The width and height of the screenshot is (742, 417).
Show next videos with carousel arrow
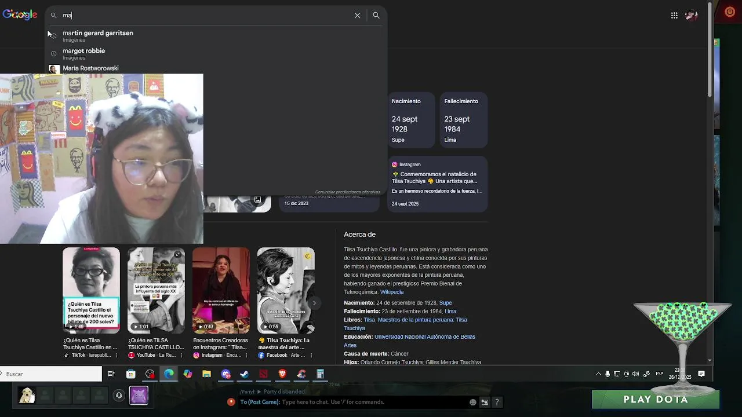pos(314,303)
